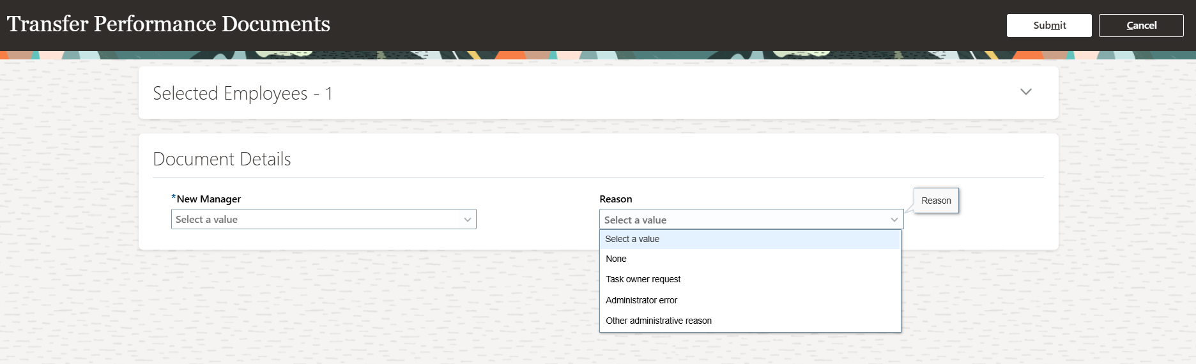
Task: Select 'Other administrative reason' option
Action: [x=750, y=321]
